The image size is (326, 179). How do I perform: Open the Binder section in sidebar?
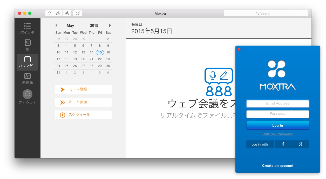point(27,29)
